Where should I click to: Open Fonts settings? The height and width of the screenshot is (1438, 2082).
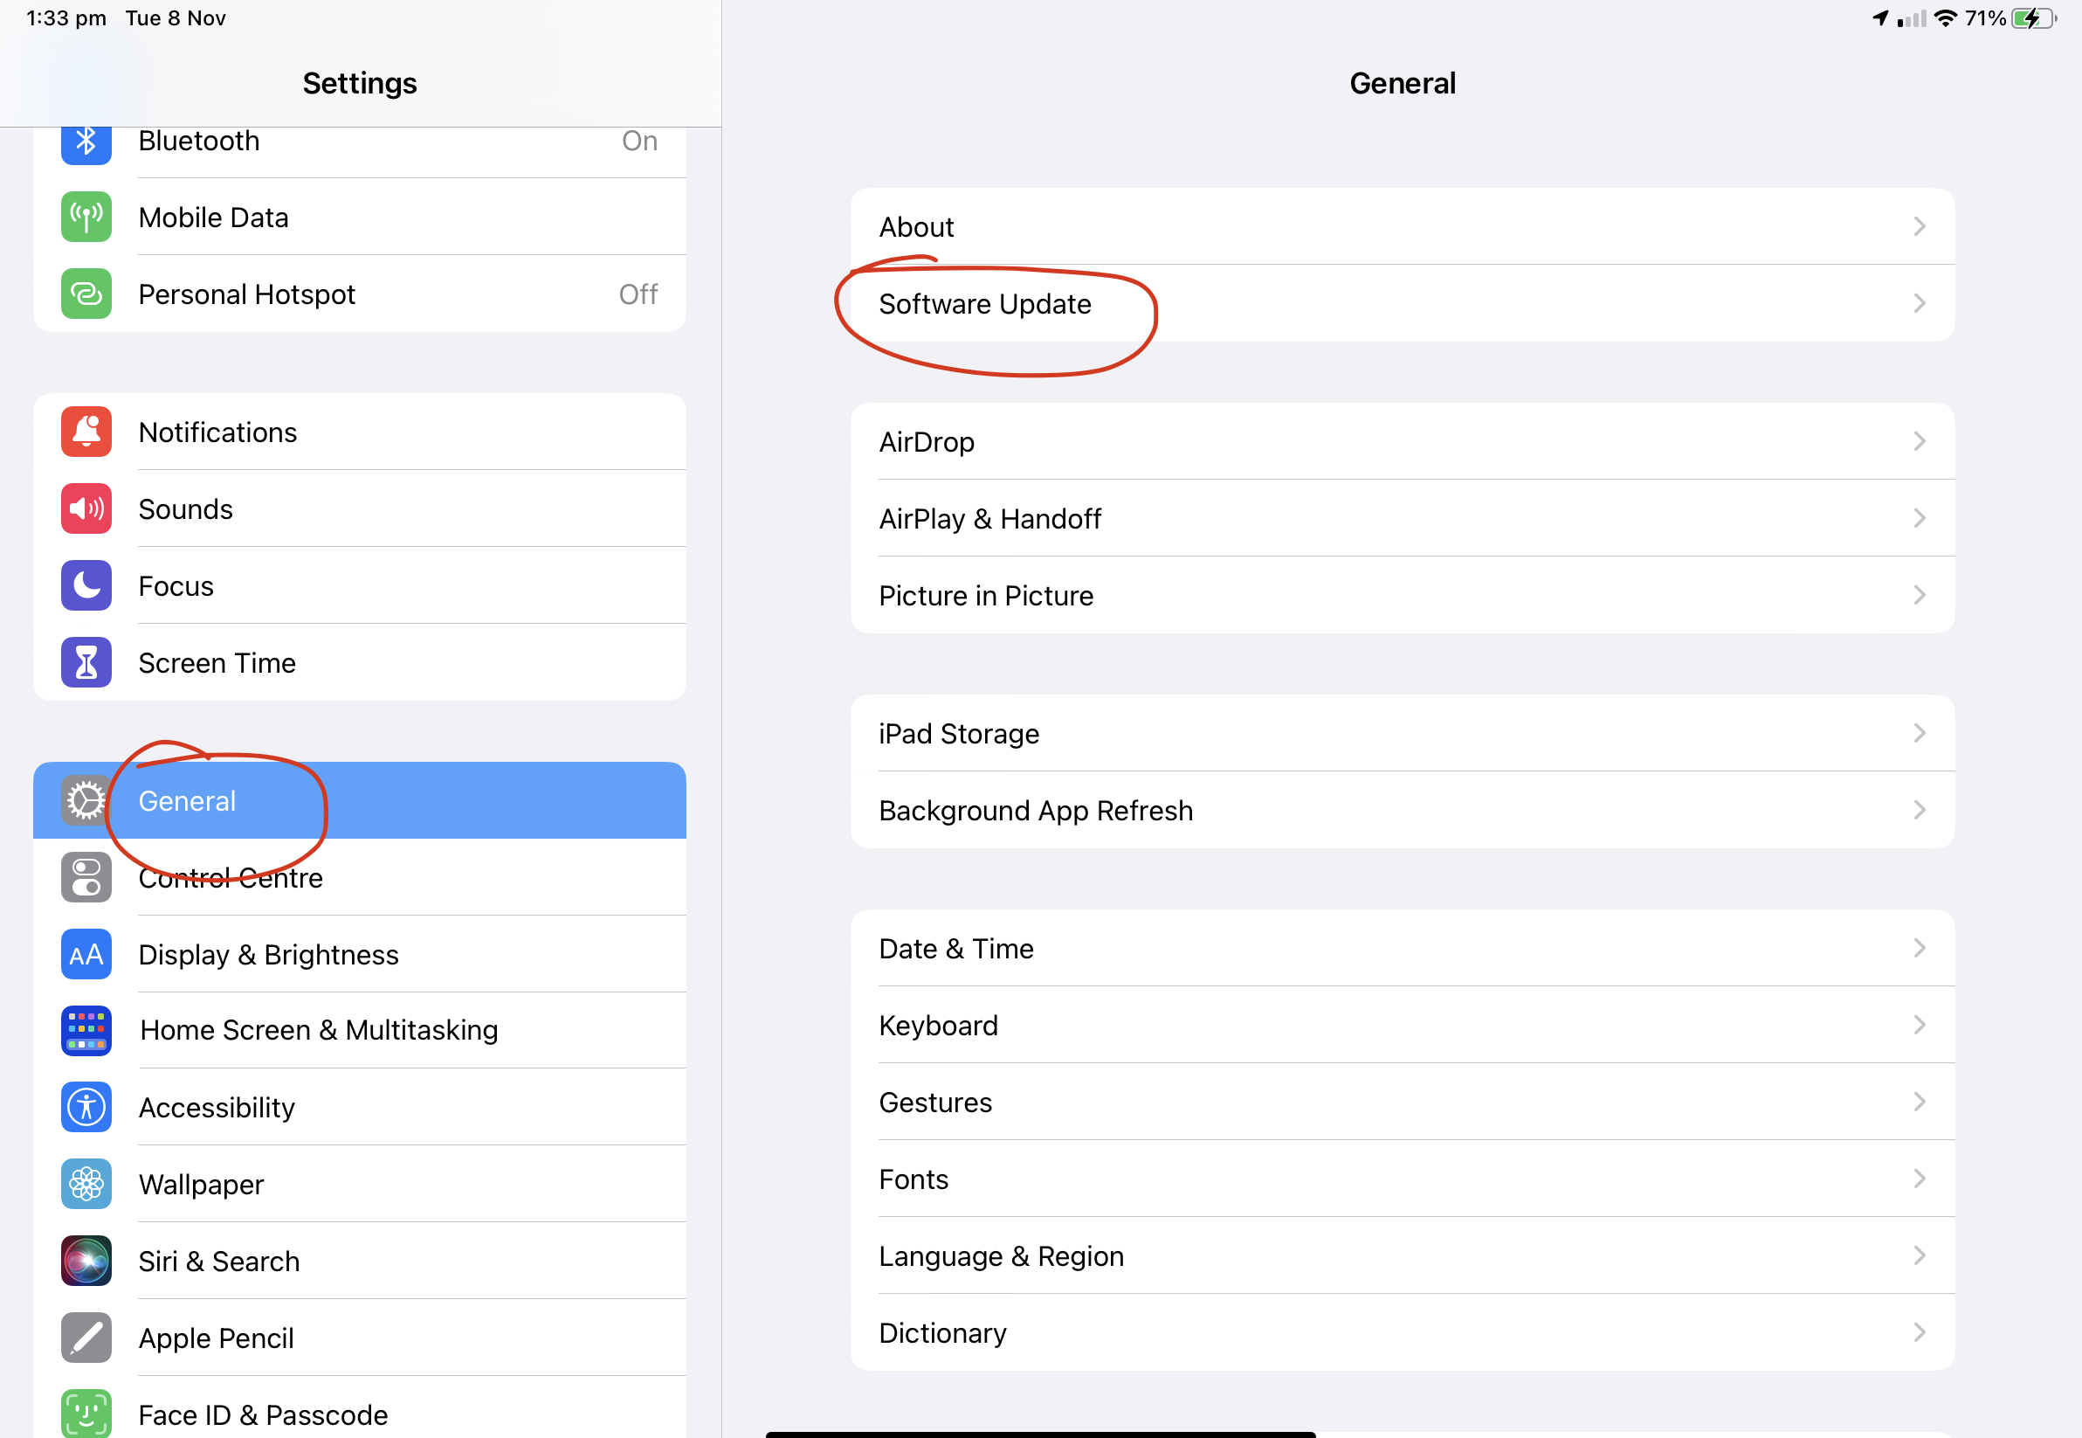pos(1402,1179)
